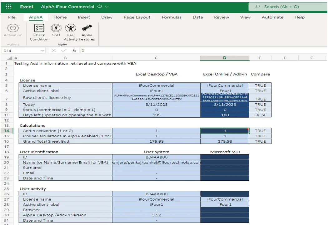Open the app launcher grid icon
The image size is (328, 225).
pyautogui.click(x=8, y=7)
